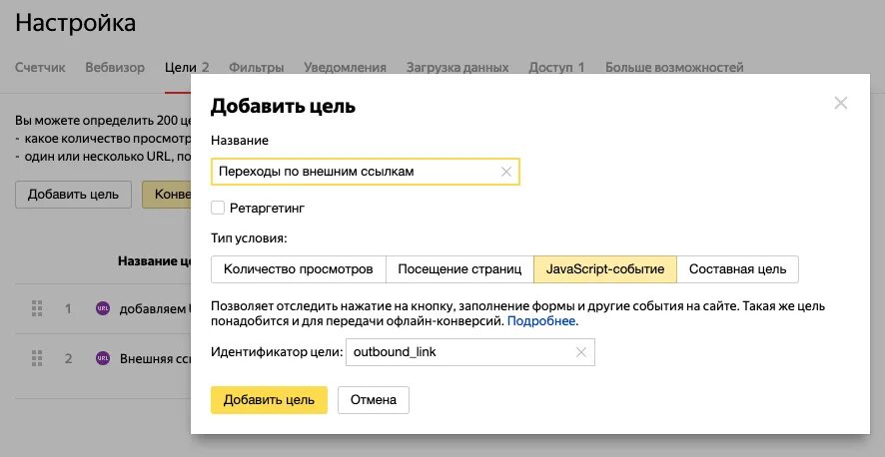The image size is (885, 457).
Task: Click the goal named добавляем in row 1
Action: (153, 308)
